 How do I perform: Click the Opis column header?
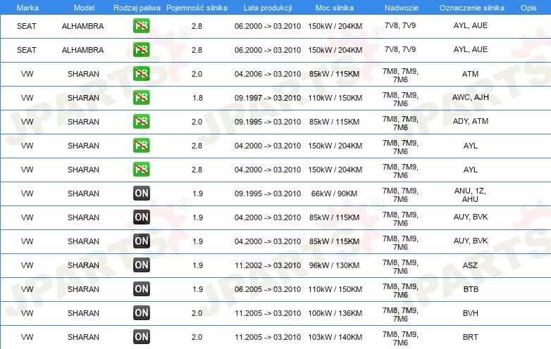tap(528, 8)
